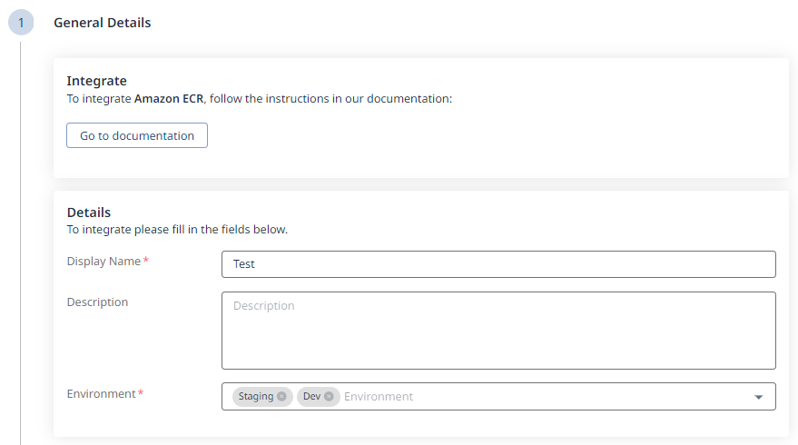
Task: Click into the Description text area
Action: 498,330
